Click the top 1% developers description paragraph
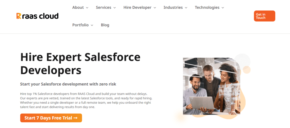The width and height of the screenshot is (290, 128). tap(86, 100)
